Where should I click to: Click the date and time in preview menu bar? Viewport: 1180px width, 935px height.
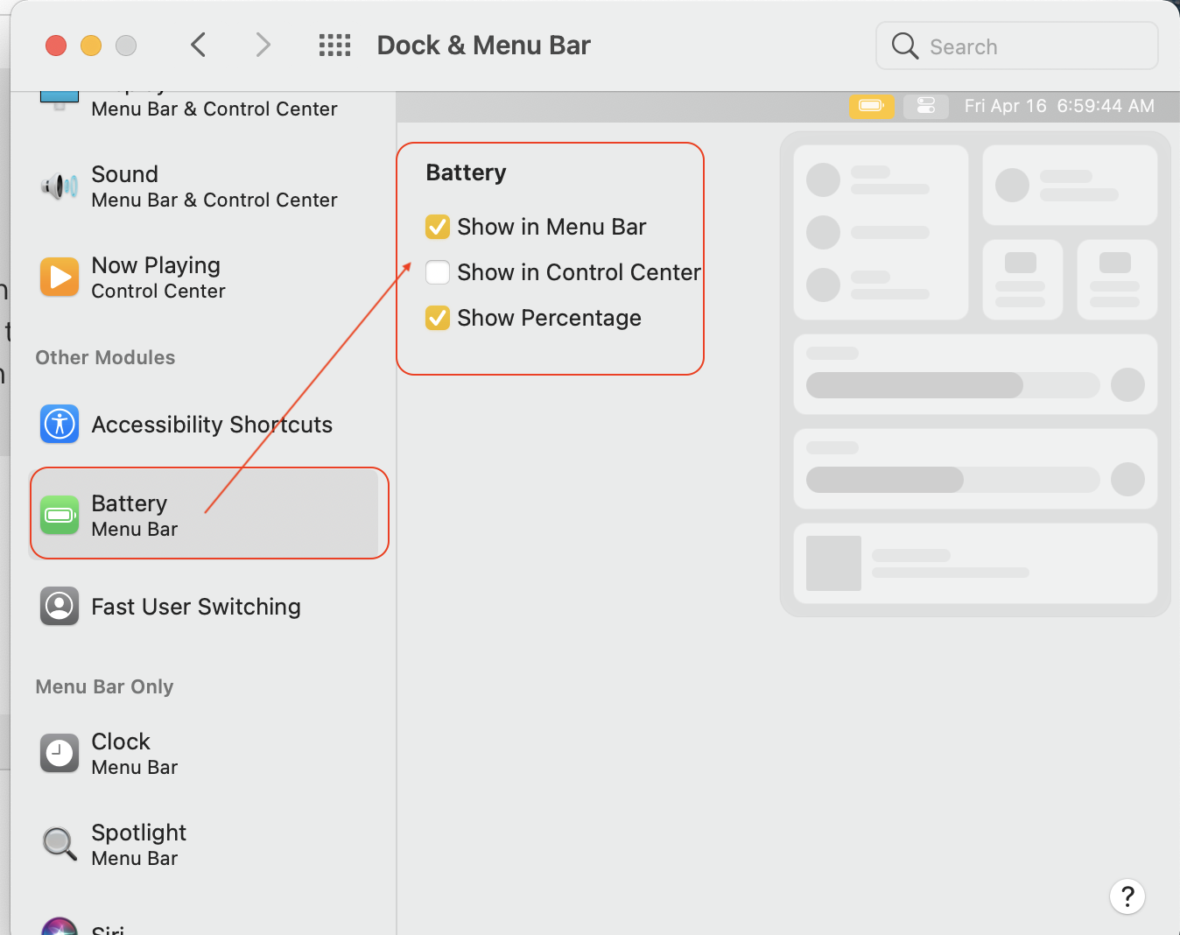[x=1059, y=106]
